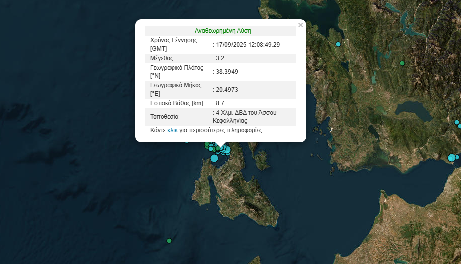Click the focal depth value 8.7

[x=220, y=103]
